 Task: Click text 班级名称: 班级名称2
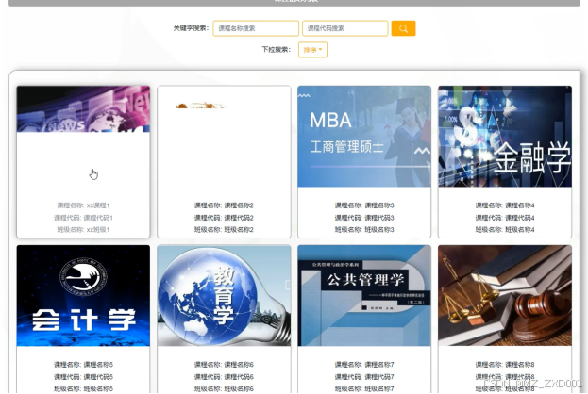click(224, 230)
